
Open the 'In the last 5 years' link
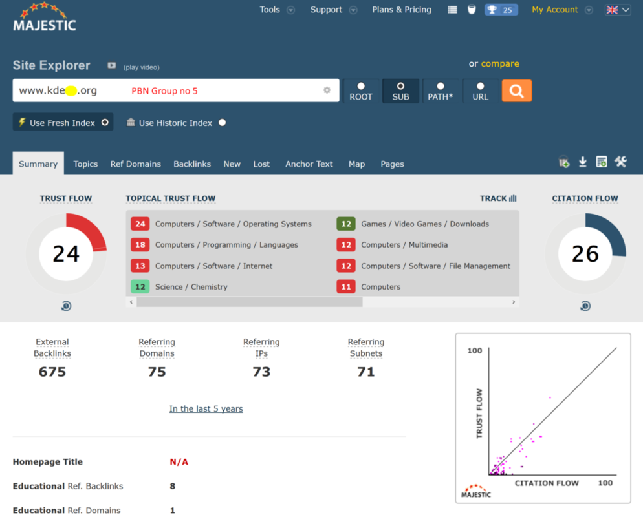pos(206,408)
